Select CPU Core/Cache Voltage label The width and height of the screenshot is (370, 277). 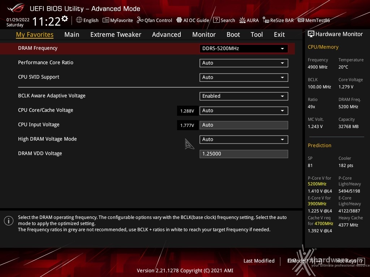[46, 110]
